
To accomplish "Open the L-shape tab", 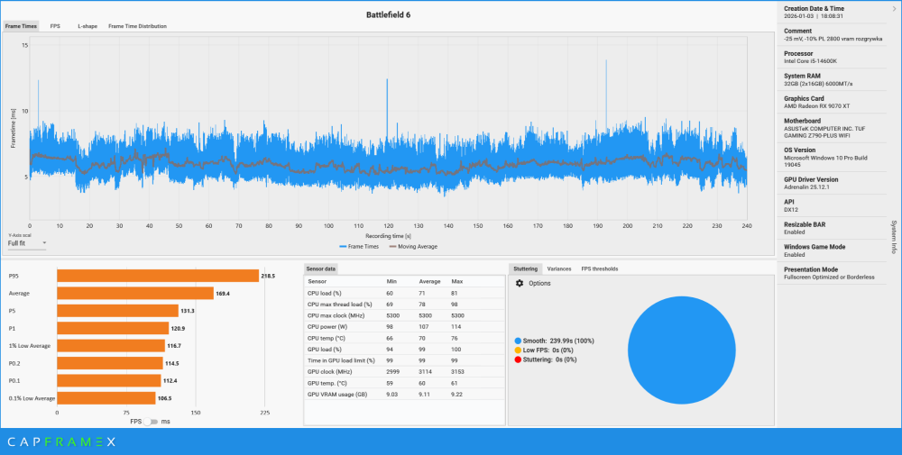I will 87,26.
